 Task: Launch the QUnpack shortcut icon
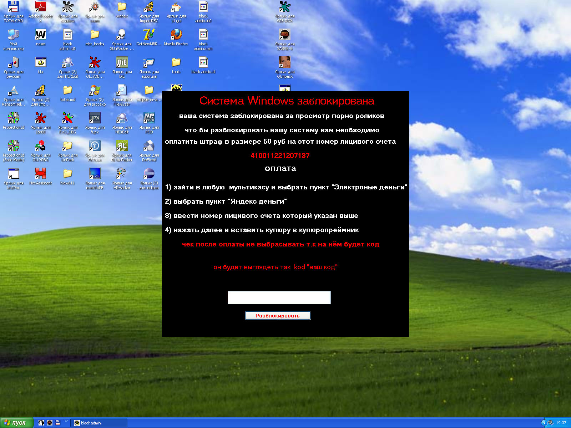point(285,62)
